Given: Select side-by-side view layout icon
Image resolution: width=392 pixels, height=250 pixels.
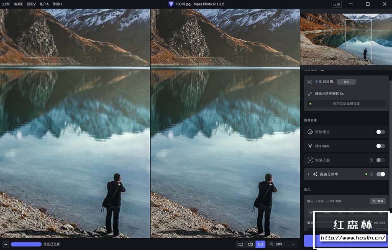Looking at the screenshot, I should 260,244.
